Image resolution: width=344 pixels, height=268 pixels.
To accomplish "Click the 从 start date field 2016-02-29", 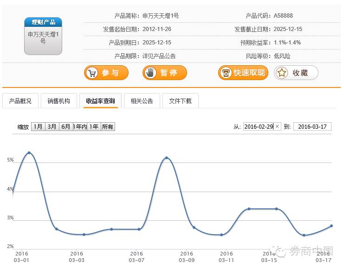I will point(262,126).
